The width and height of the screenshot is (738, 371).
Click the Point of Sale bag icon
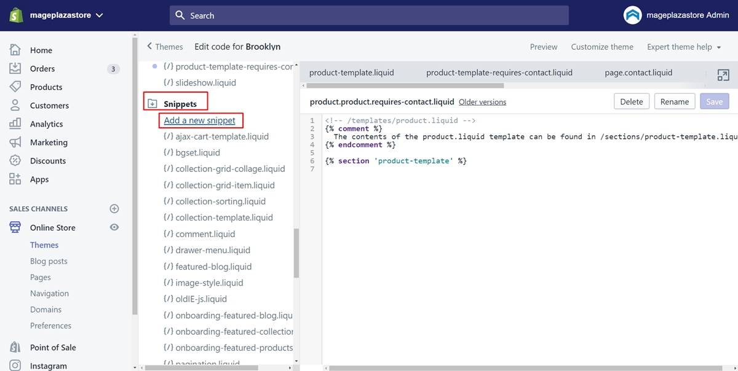tap(15, 347)
